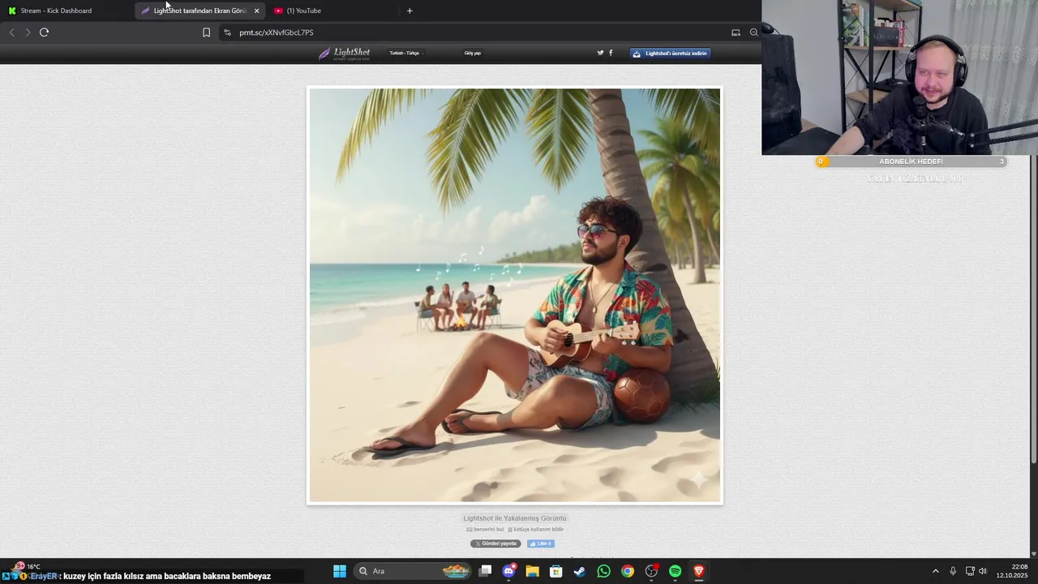Click the network icon in system tray
The width and height of the screenshot is (1038, 584).
pyautogui.click(x=970, y=571)
